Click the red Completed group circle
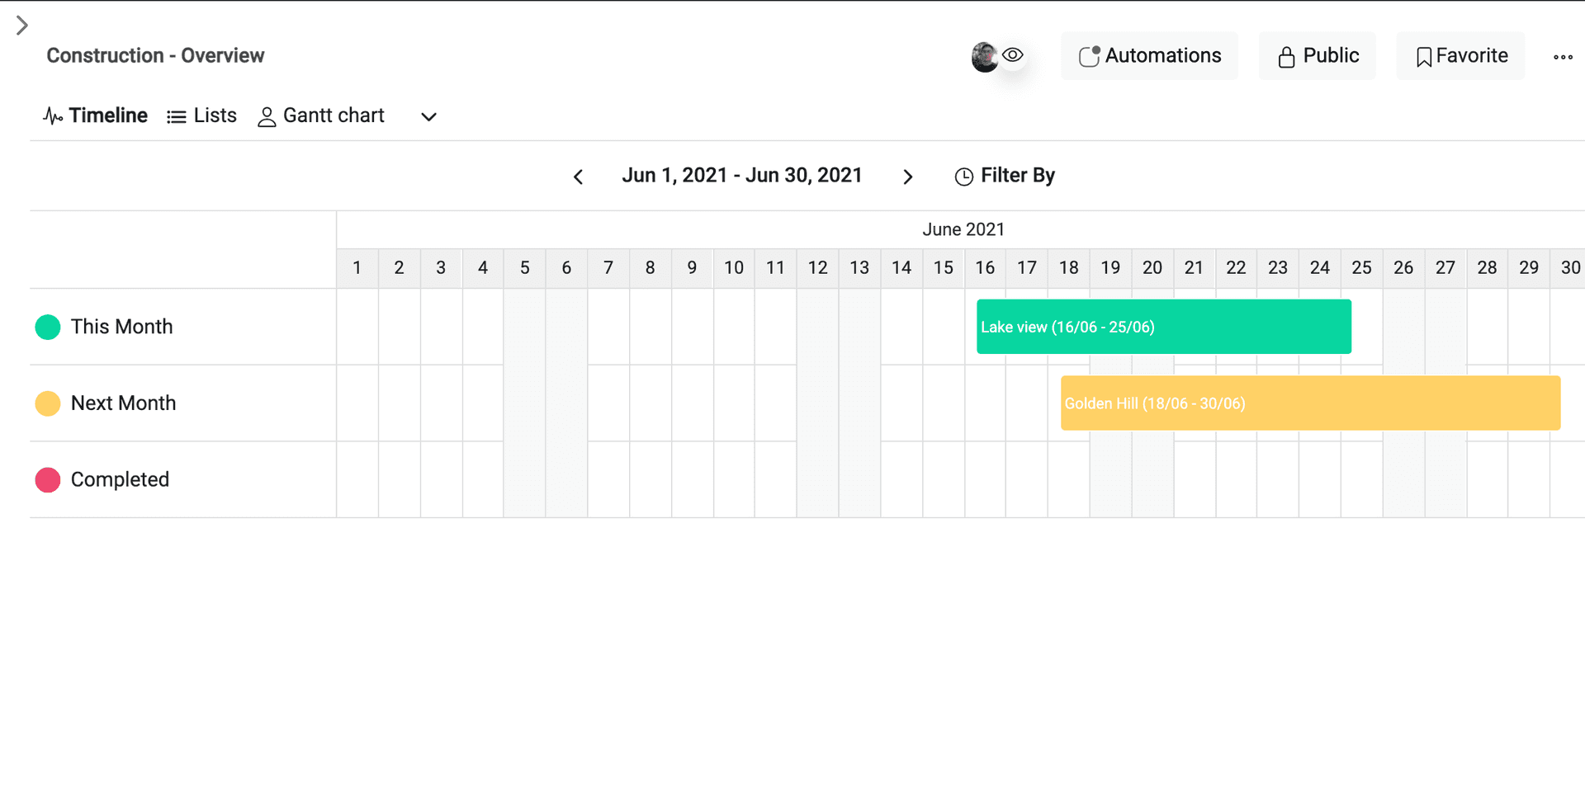The height and width of the screenshot is (806, 1585). click(48, 480)
